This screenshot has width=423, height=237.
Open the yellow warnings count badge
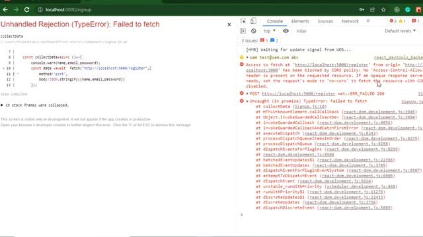point(402,21)
